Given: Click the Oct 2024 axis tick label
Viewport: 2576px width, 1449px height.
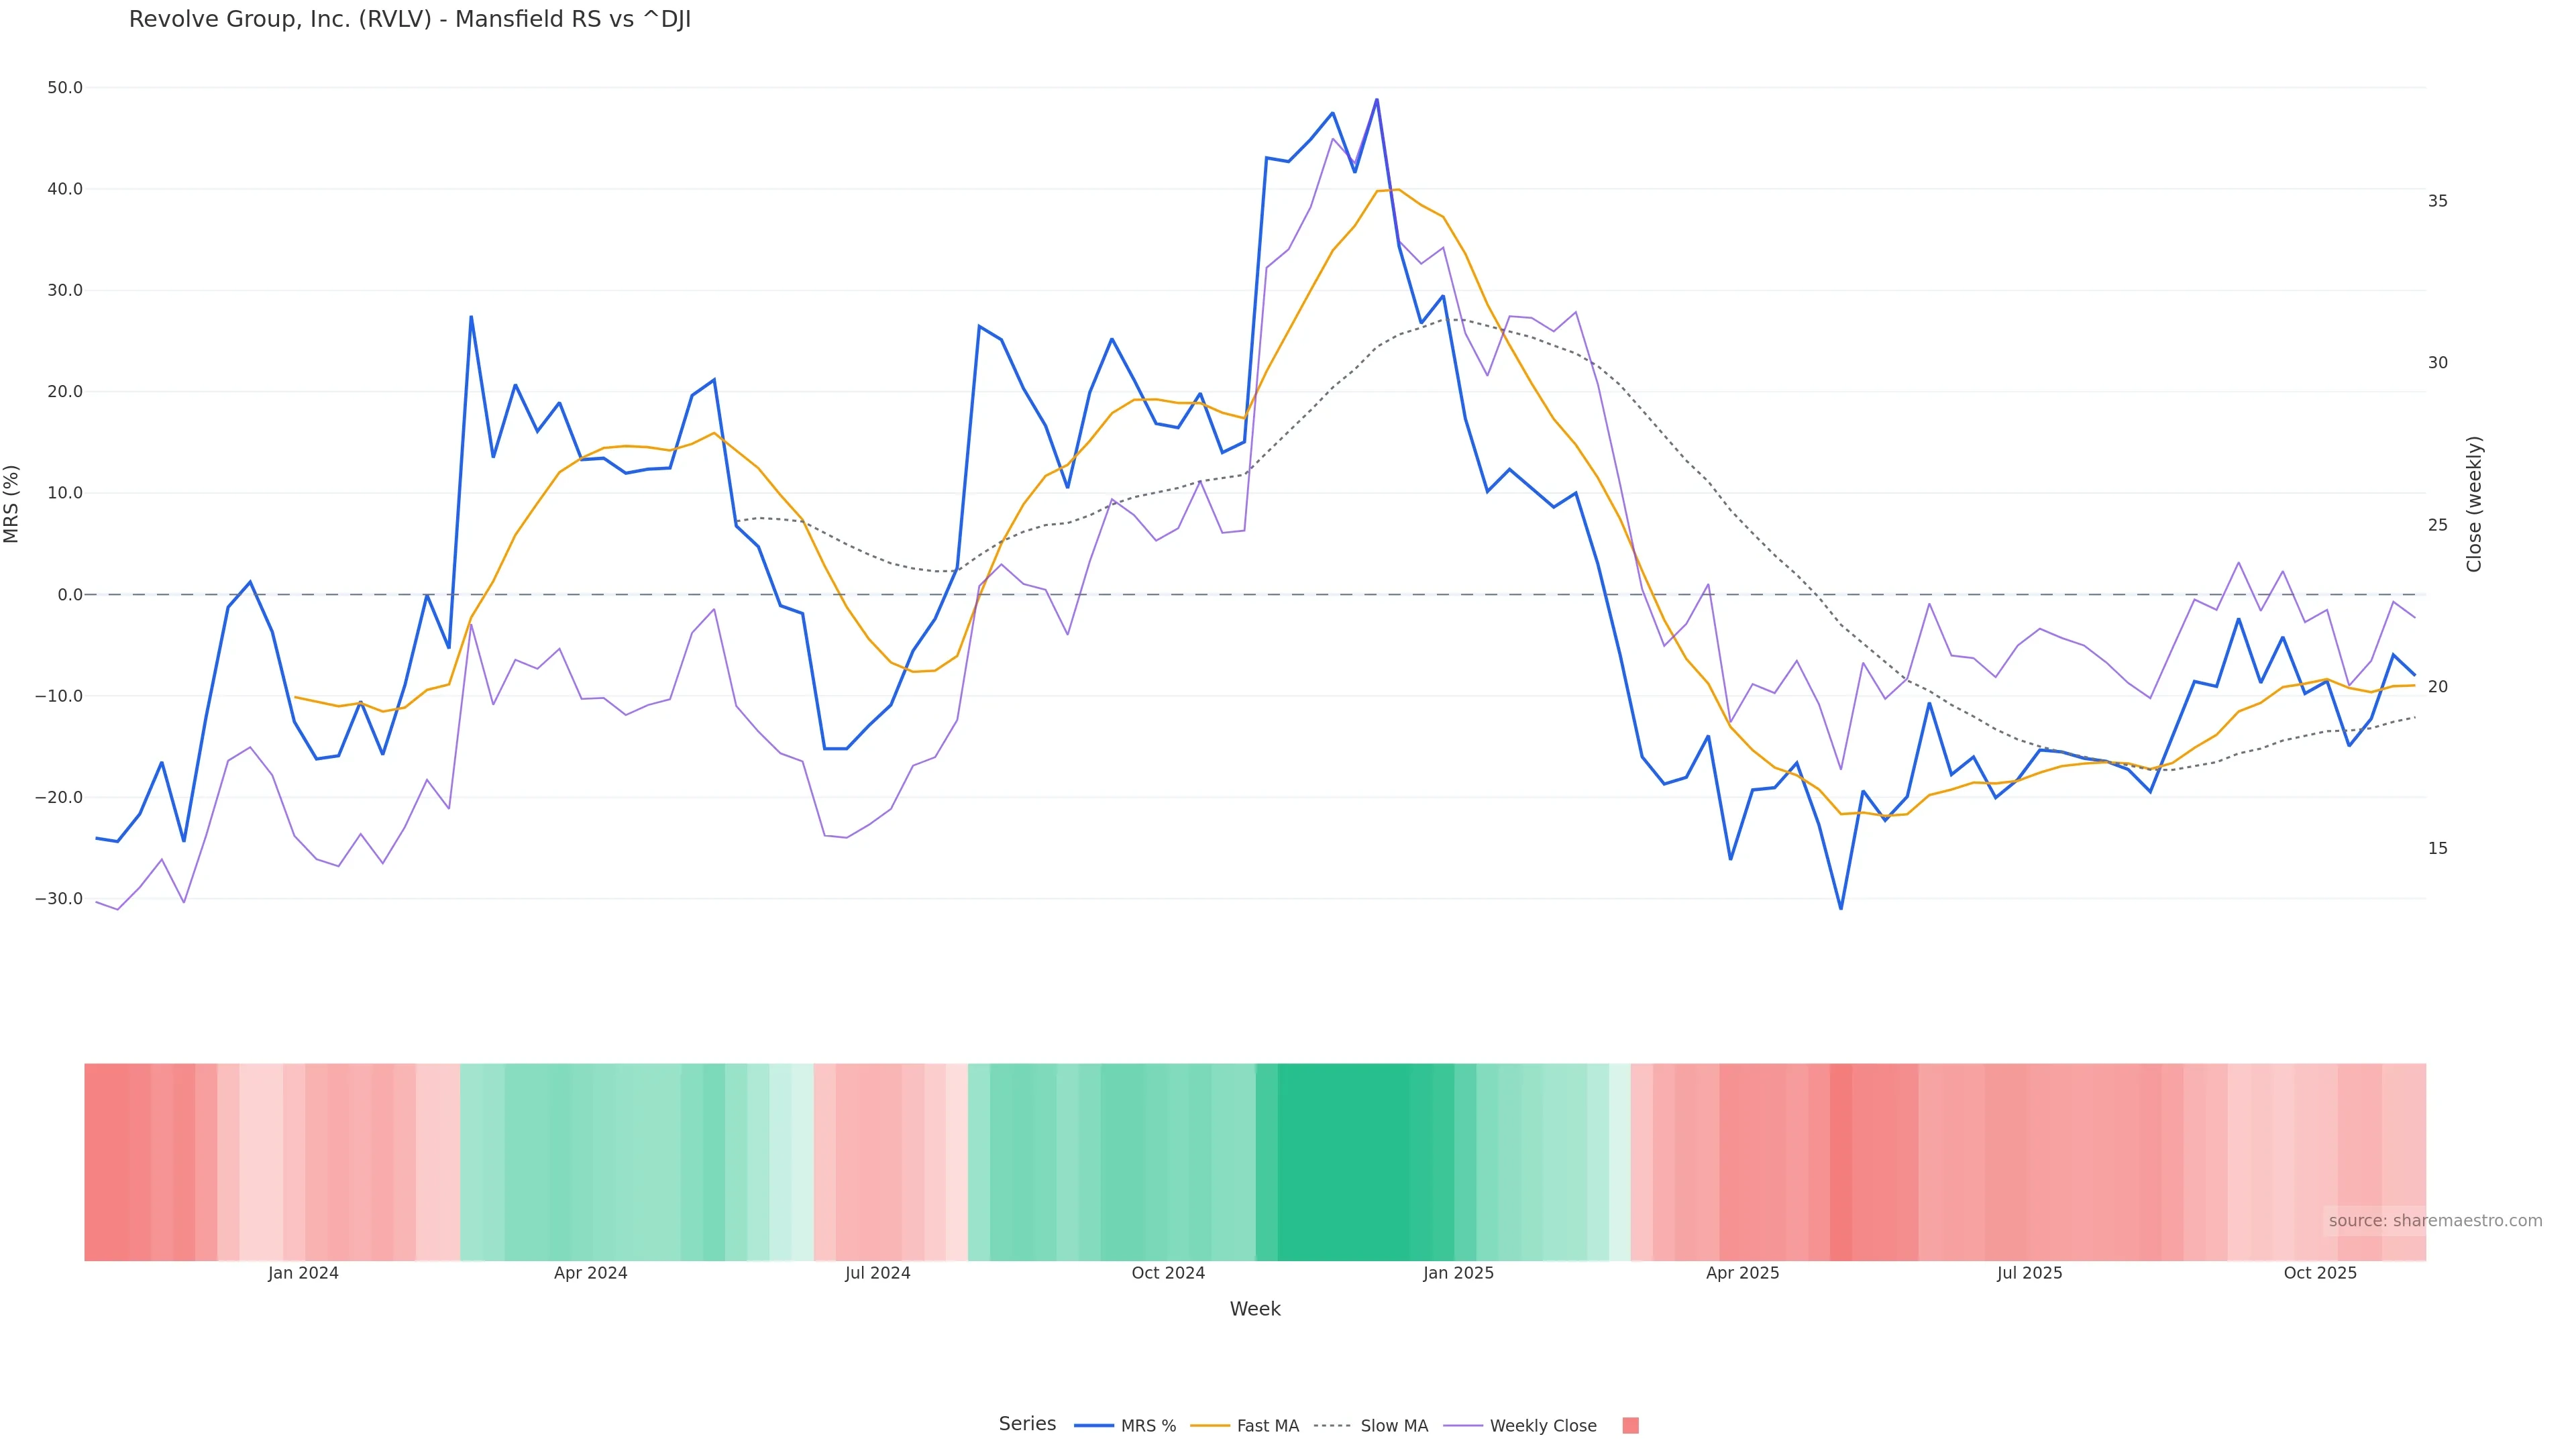Looking at the screenshot, I should 1168,1273.
